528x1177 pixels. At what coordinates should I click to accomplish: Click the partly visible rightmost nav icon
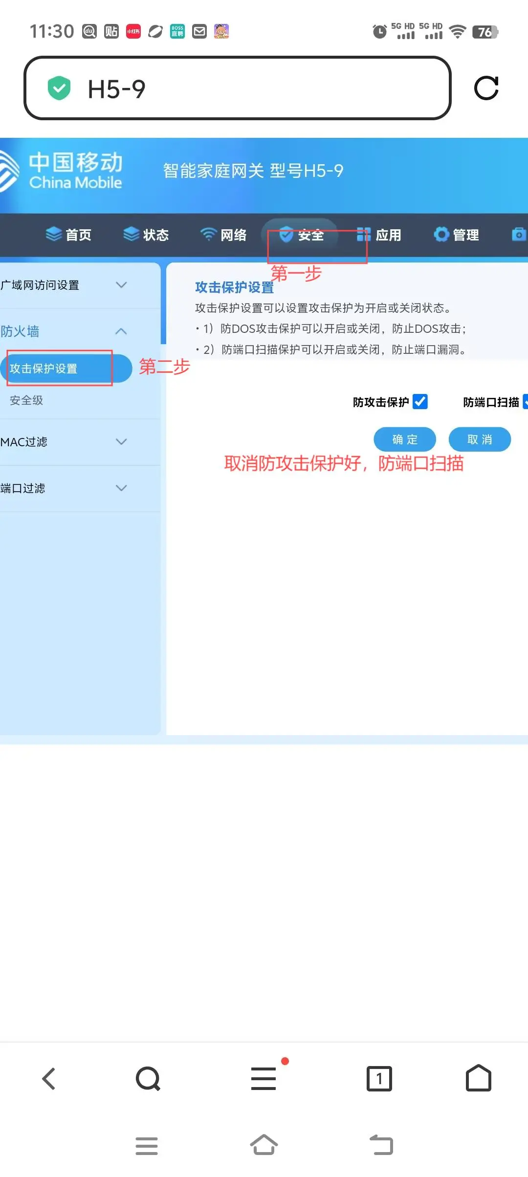pos(519,235)
